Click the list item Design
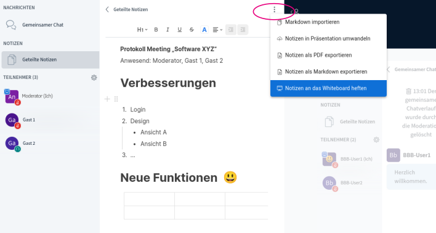The width and height of the screenshot is (436, 233). [x=140, y=121]
